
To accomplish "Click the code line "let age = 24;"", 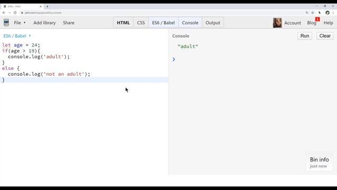I will click(x=21, y=45).
